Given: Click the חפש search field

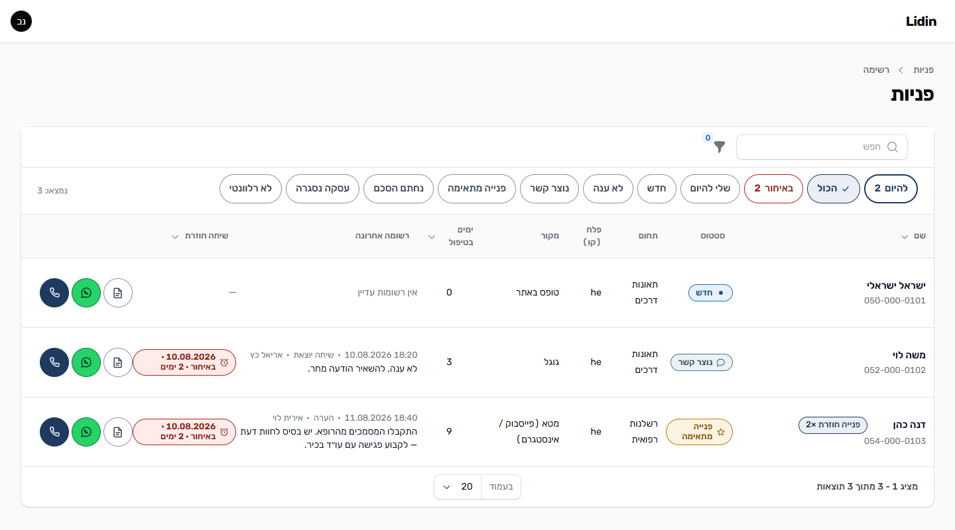Looking at the screenshot, I should [x=822, y=147].
